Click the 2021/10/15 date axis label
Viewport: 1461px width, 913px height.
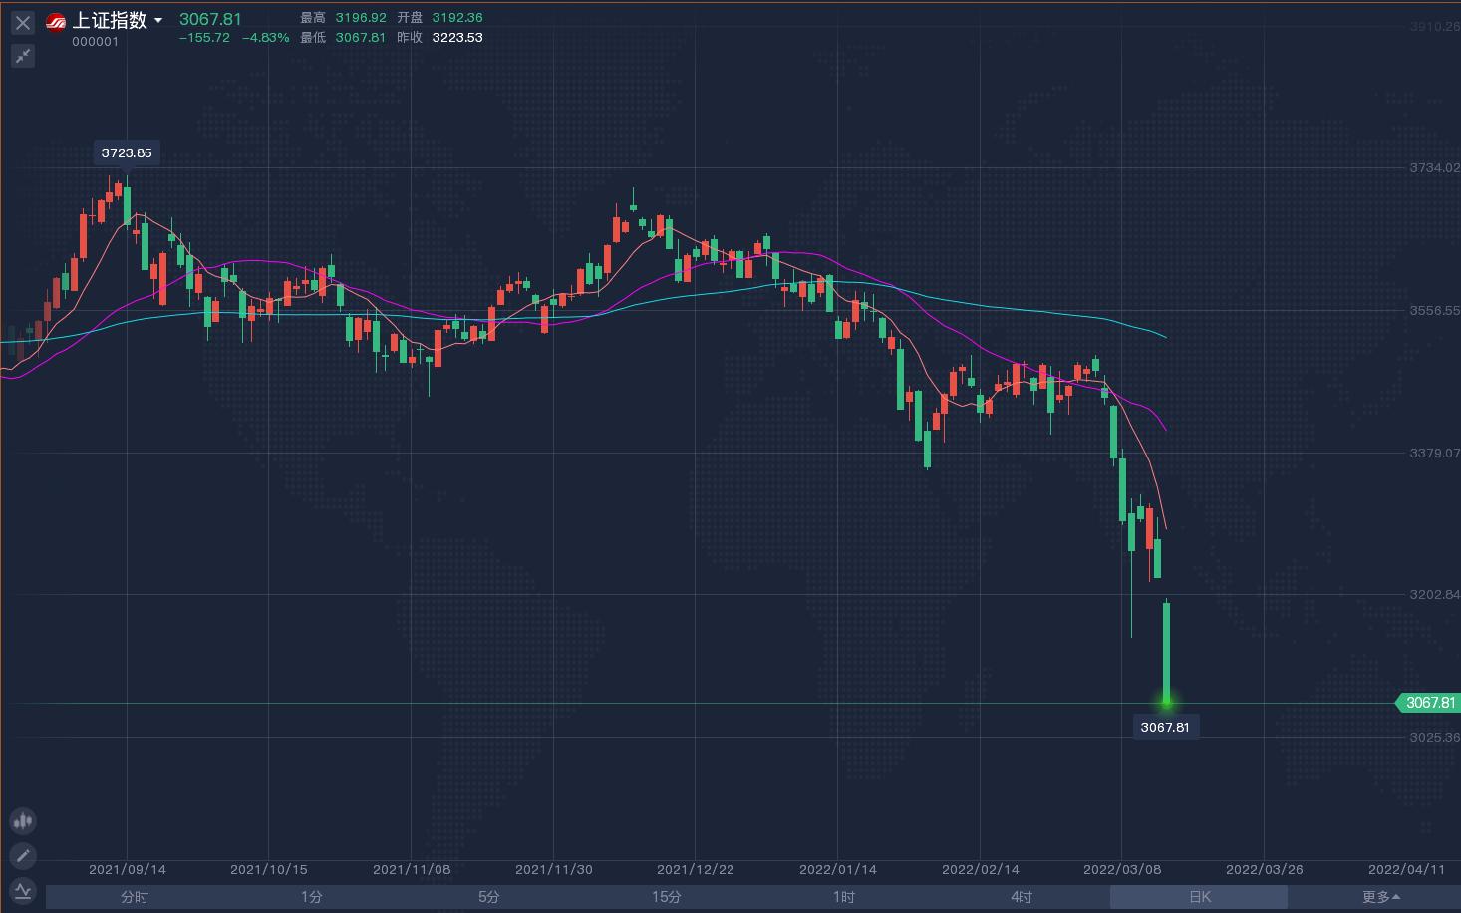[x=269, y=869]
